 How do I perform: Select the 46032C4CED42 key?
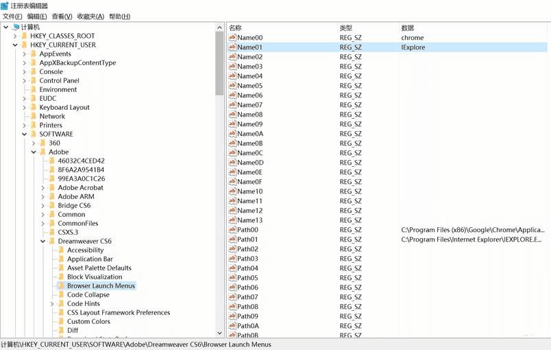point(81,161)
